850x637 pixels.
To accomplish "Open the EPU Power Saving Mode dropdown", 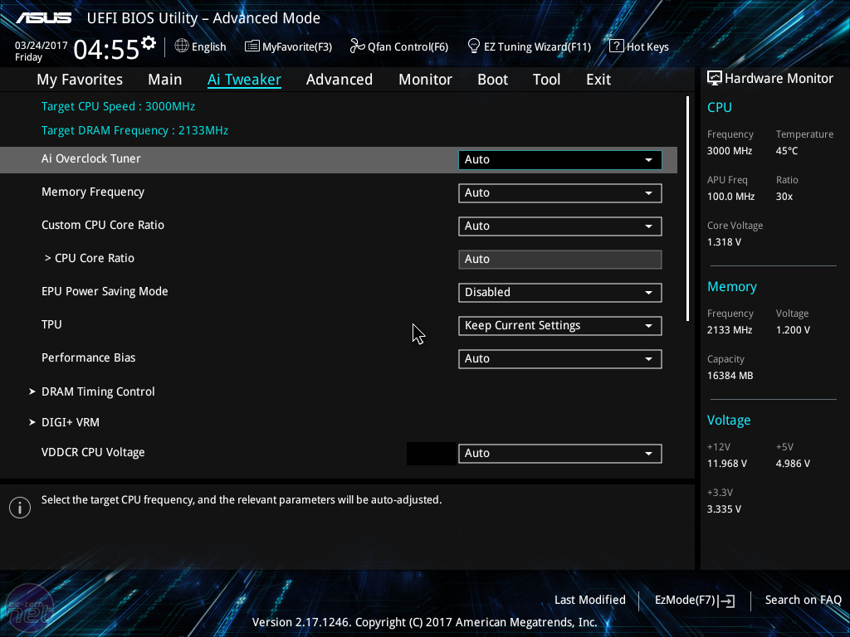I will pos(560,292).
